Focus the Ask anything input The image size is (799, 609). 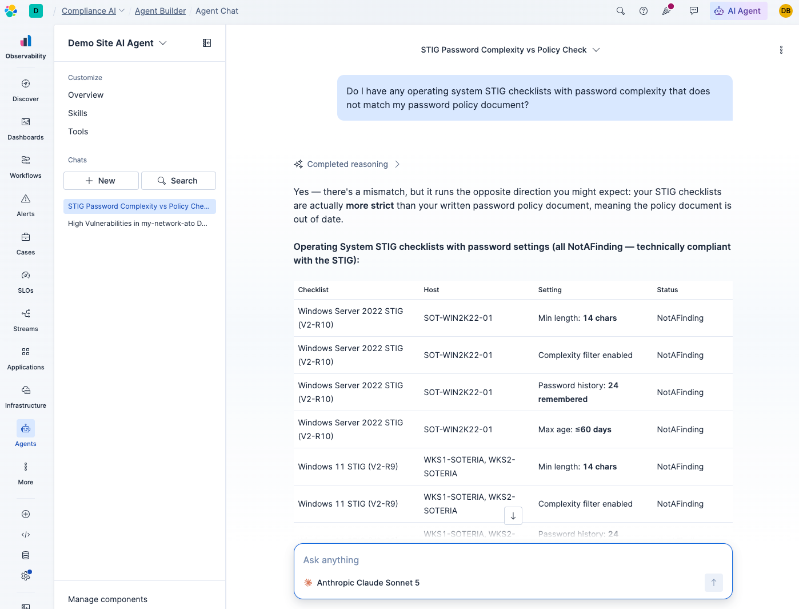513,560
